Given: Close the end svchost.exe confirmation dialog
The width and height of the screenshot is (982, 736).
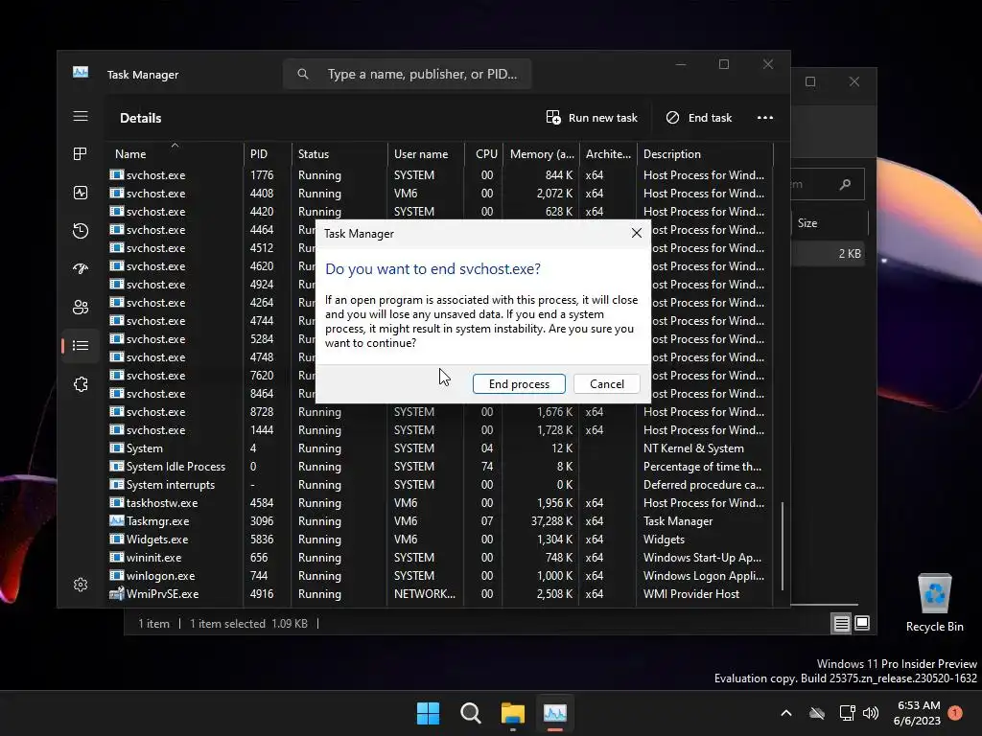Looking at the screenshot, I should [x=637, y=233].
